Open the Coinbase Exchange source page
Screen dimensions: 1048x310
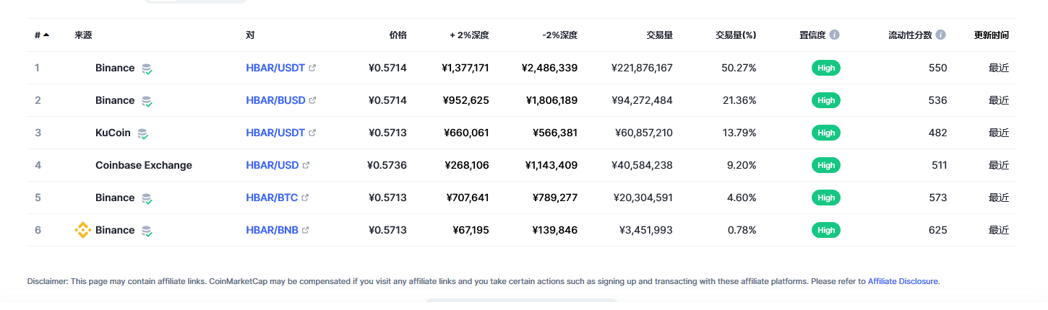144,165
